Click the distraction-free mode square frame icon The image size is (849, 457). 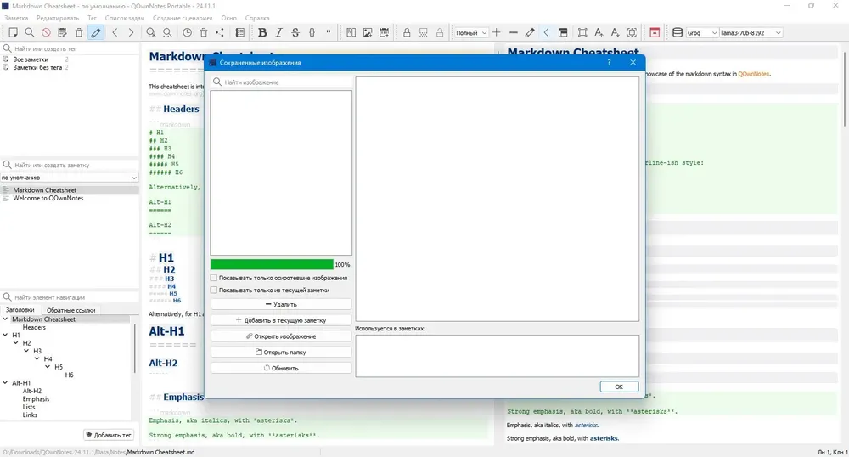tap(582, 32)
